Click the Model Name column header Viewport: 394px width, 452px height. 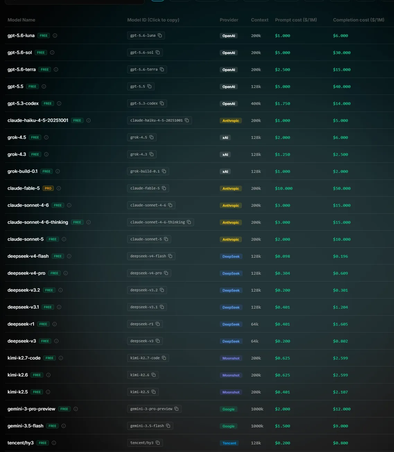click(x=21, y=20)
